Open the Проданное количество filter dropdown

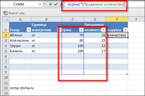click(x=103, y=30)
